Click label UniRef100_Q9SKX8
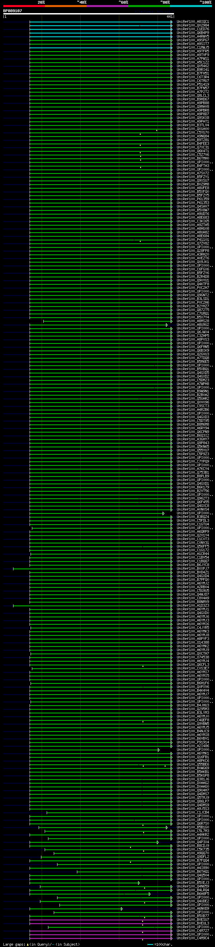215x947 pixels. pyautogui.click(x=192, y=118)
